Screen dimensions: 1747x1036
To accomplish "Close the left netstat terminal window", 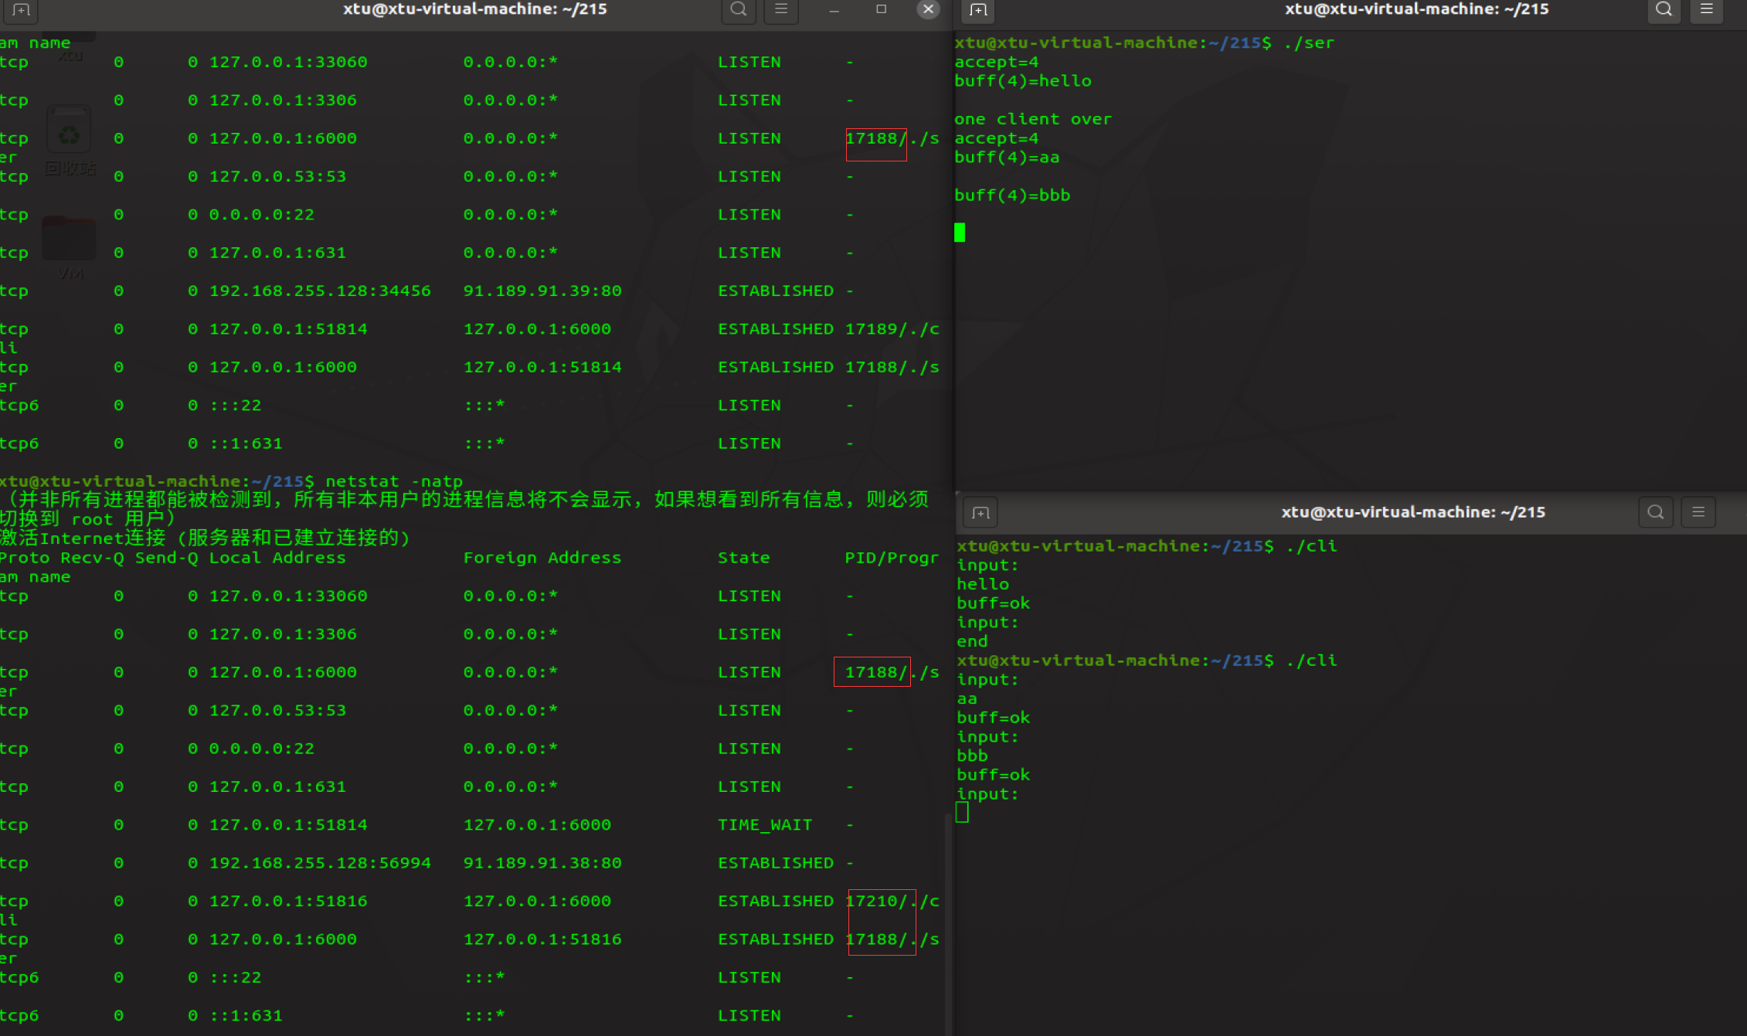I will click(x=928, y=9).
